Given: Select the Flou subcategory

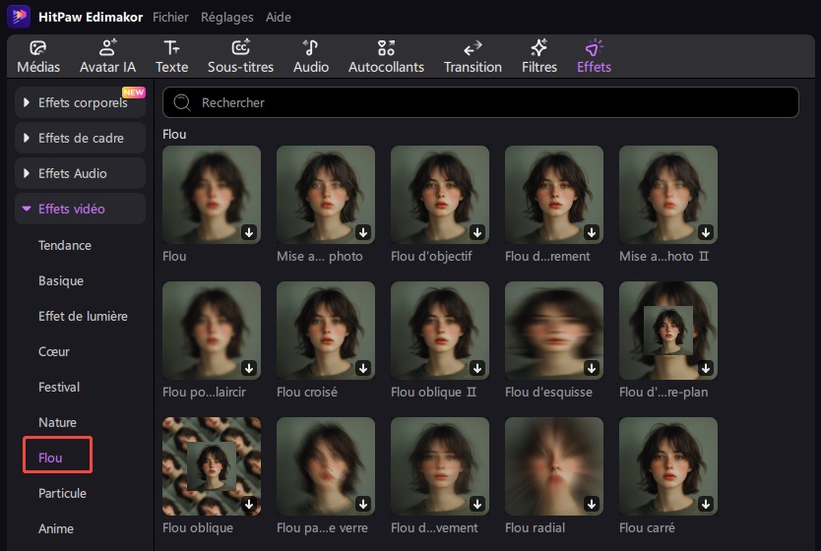Looking at the screenshot, I should (x=50, y=458).
